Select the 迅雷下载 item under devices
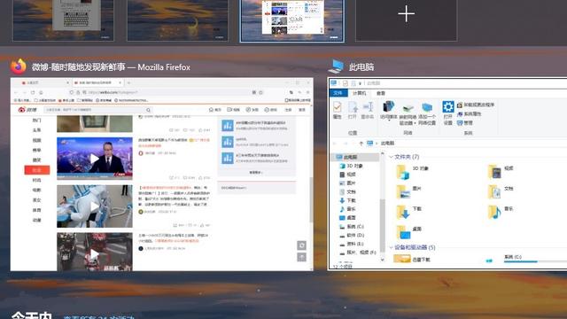 point(412,259)
